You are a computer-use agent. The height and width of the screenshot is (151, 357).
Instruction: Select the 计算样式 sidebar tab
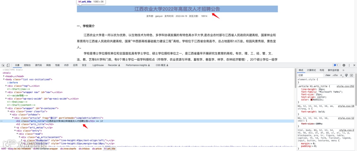point(311,70)
